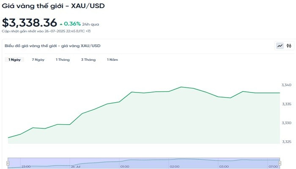Click the 3,325 label on the price axis

click(286, 141)
